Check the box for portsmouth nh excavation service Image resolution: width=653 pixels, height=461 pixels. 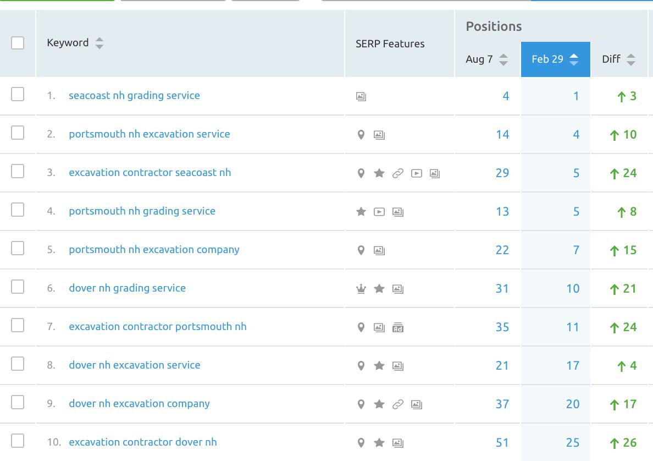pos(18,133)
